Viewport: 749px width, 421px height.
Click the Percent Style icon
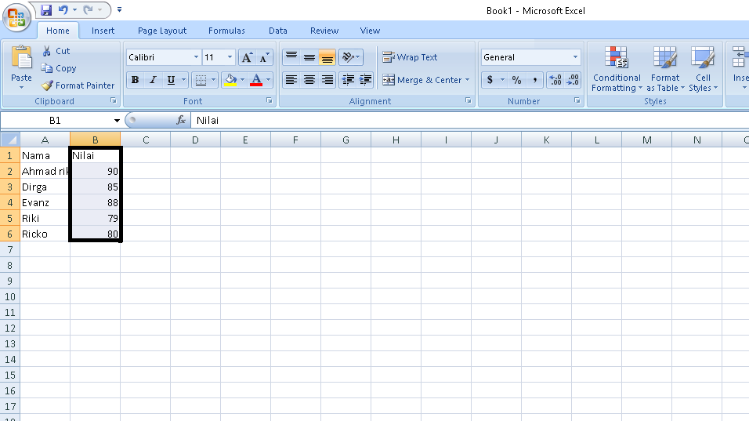[516, 80]
